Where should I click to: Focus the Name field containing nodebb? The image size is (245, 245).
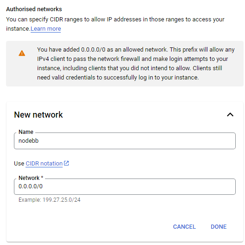125,141
